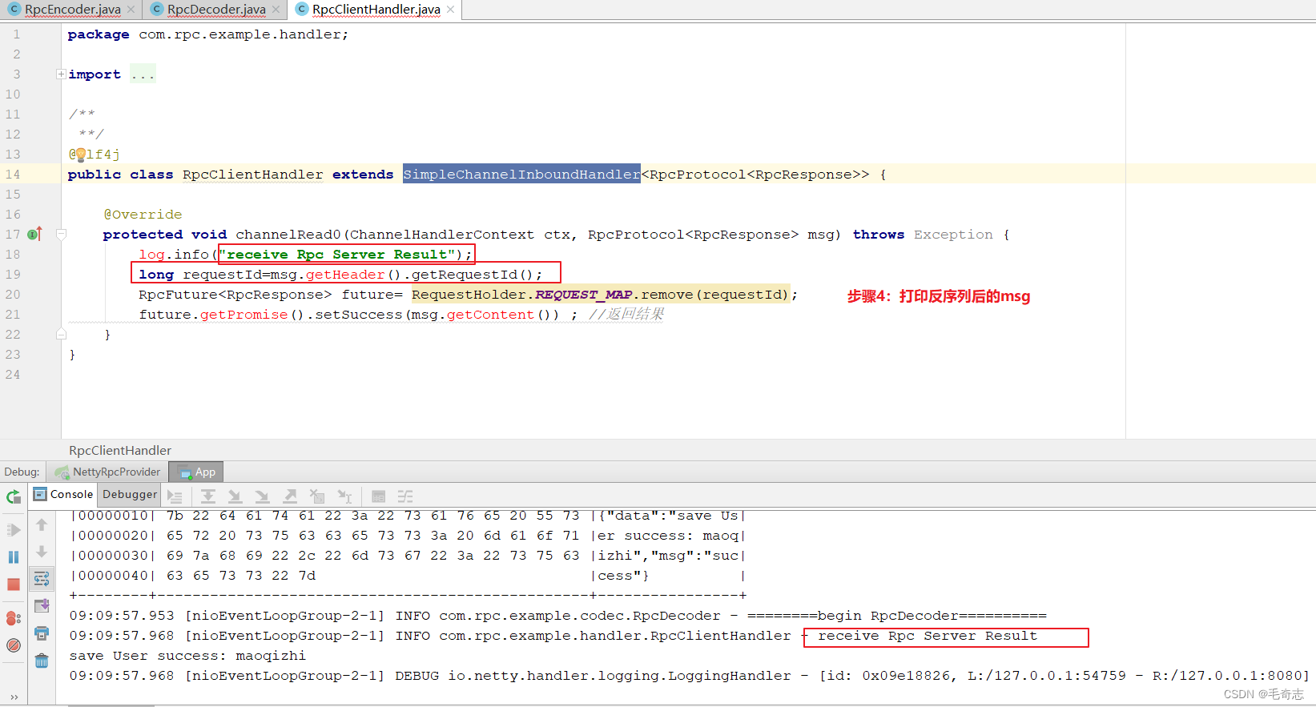Screen dimensions: 1316x707
Task: Click the @Override annotation
Action: [x=143, y=215]
